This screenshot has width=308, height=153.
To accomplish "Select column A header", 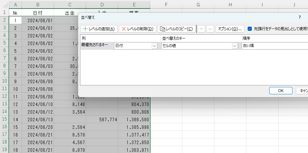I will [x=15, y=5].
